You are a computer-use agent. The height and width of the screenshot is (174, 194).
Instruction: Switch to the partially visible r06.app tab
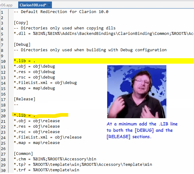(x=7, y=5)
